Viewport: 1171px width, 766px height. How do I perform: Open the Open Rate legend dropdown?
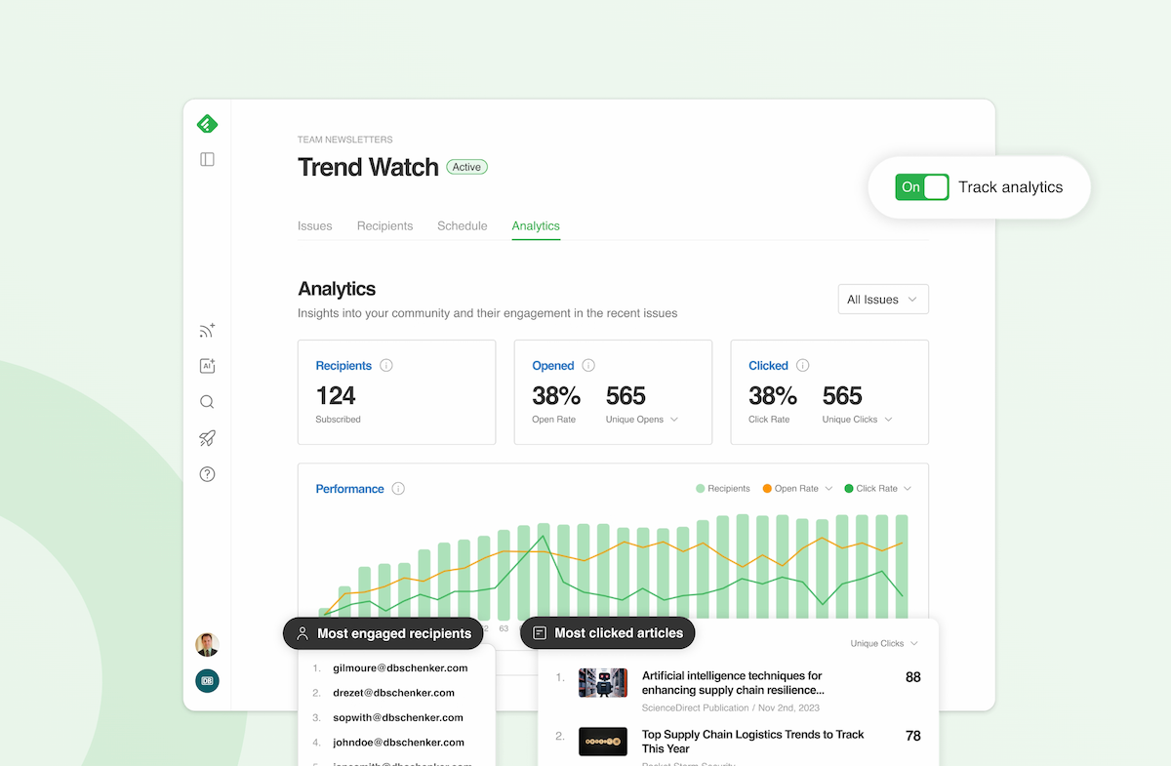point(797,489)
